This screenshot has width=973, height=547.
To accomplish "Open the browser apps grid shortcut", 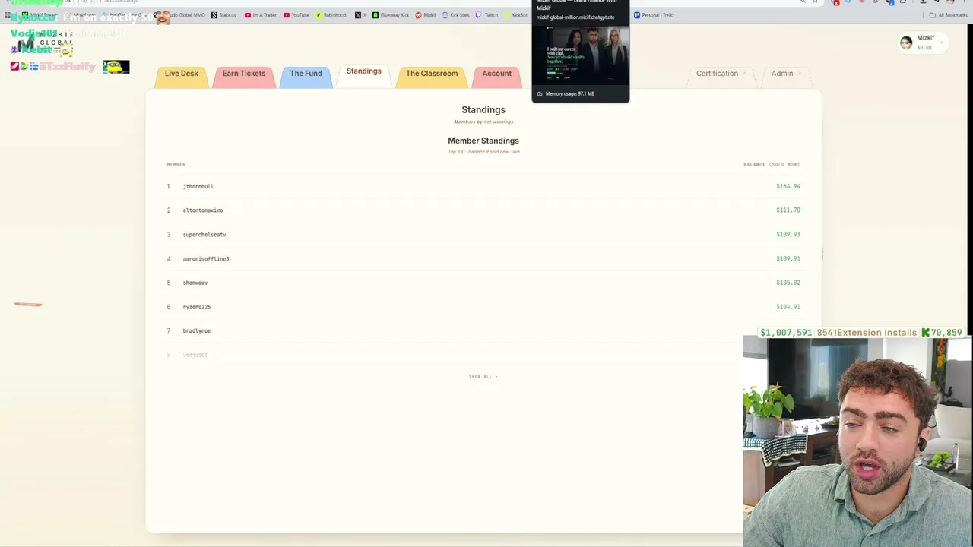I will pos(8,15).
